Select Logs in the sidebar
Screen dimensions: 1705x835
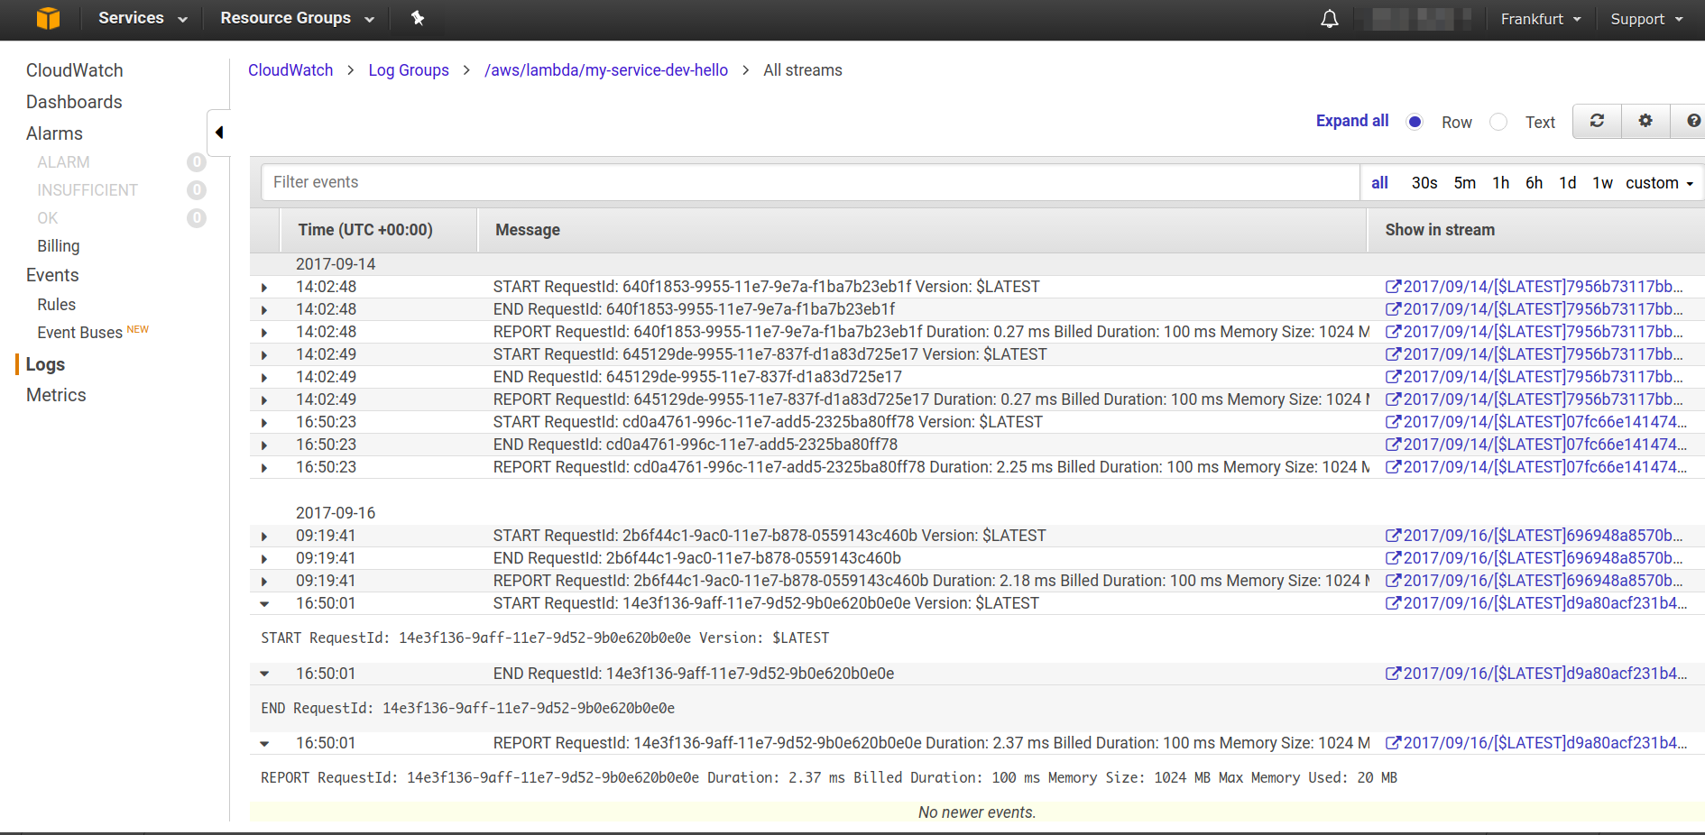(45, 364)
